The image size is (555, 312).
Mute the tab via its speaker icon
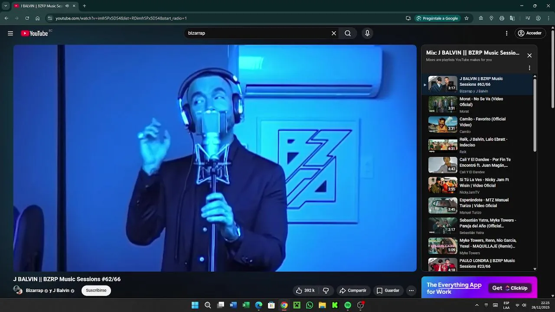67,6
